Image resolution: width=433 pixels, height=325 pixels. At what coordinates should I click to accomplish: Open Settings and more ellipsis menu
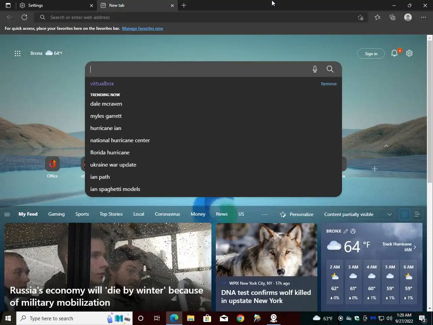pos(424,17)
